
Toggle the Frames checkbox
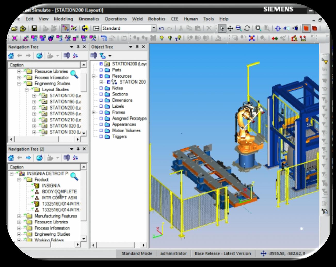101,112
